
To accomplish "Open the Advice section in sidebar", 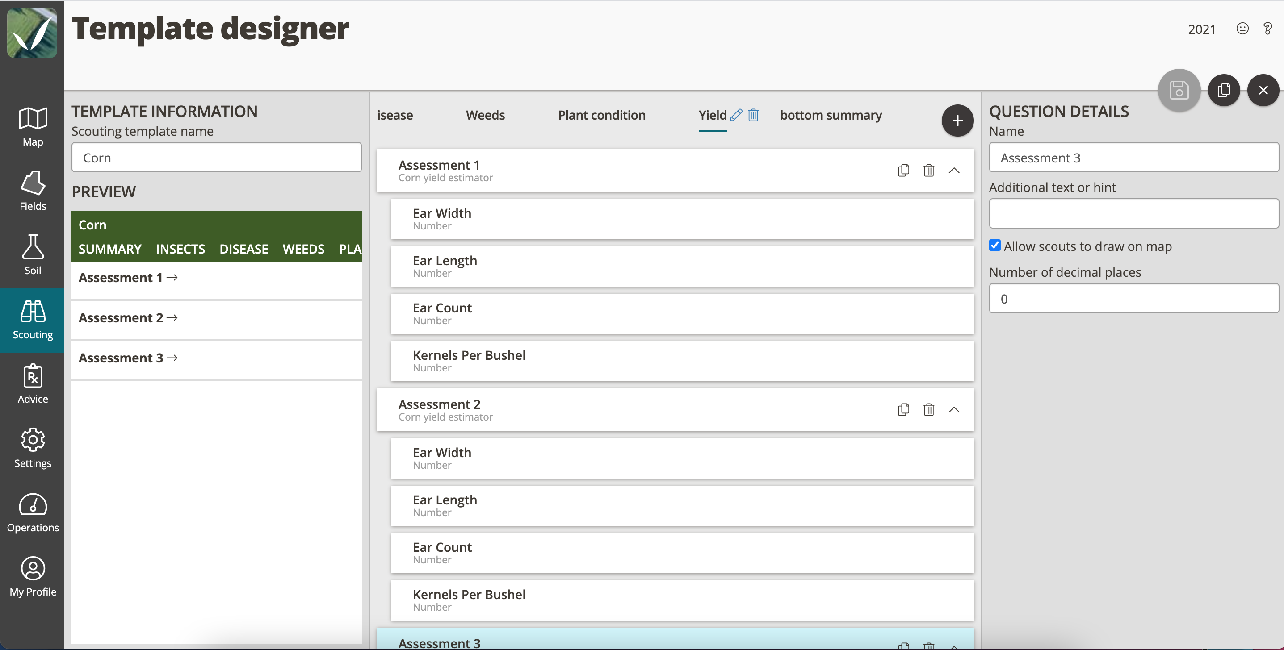I will coord(33,384).
